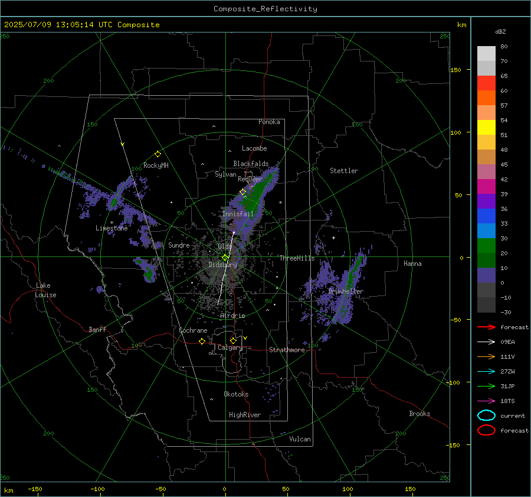Click the Drumheller city label
531x497 pixels.
click(x=345, y=291)
